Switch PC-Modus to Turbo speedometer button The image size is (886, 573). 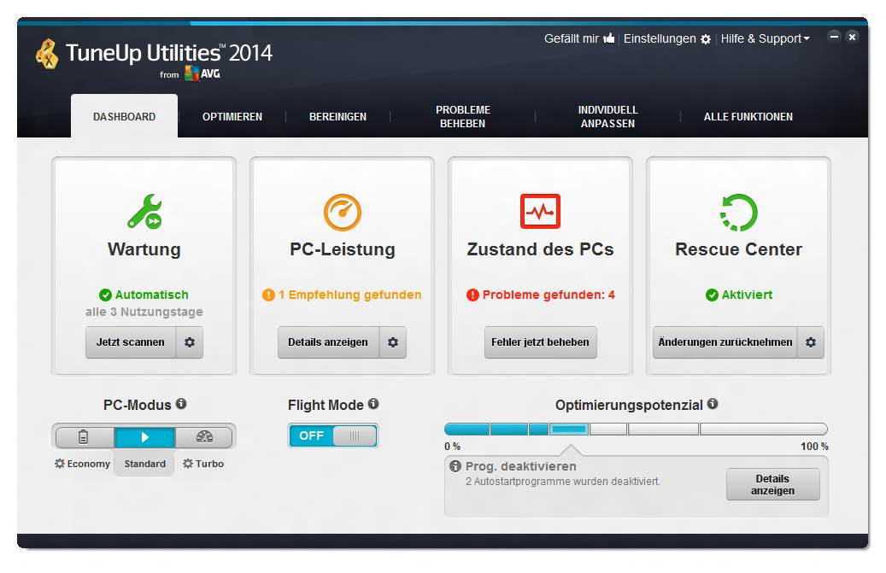pyautogui.click(x=204, y=437)
